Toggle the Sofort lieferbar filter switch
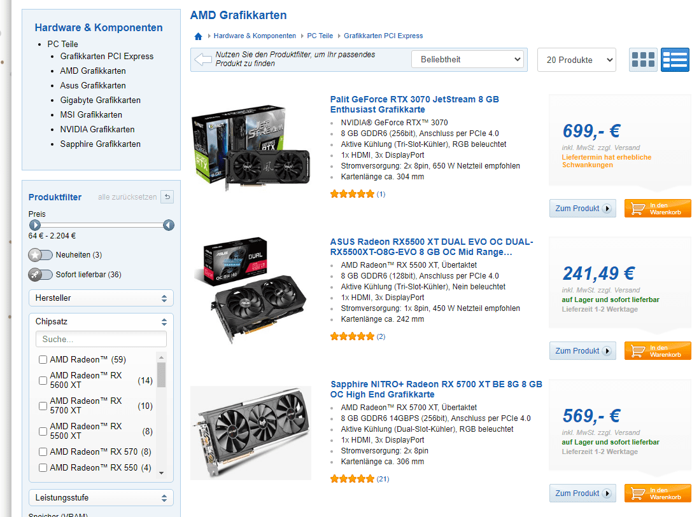The image size is (692, 517). [x=40, y=275]
